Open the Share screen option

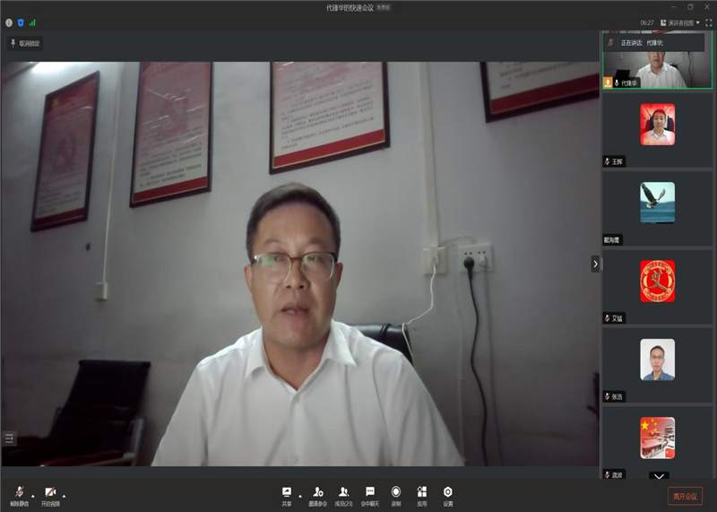pyautogui.click(x=287, y=495)
